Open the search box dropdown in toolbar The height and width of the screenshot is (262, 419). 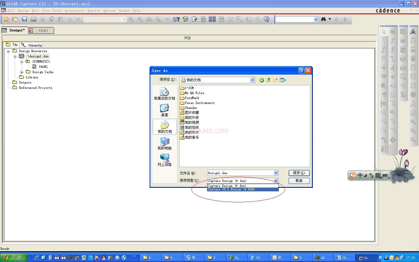316,19
